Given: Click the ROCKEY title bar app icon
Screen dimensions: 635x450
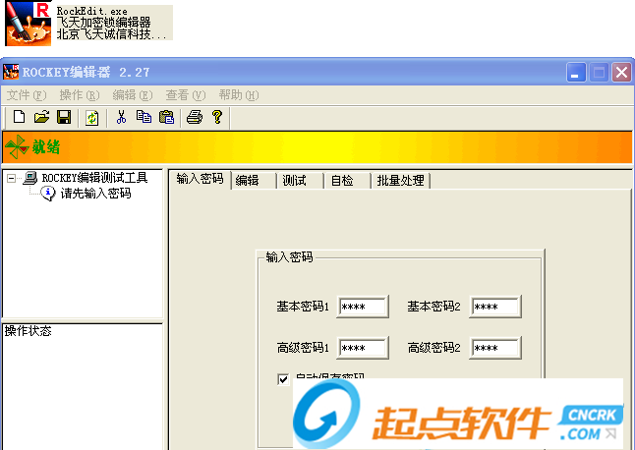Looking at the screenshot, I should tap(11, 72).
